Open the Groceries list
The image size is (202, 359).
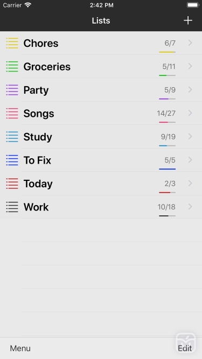point(101,66)
